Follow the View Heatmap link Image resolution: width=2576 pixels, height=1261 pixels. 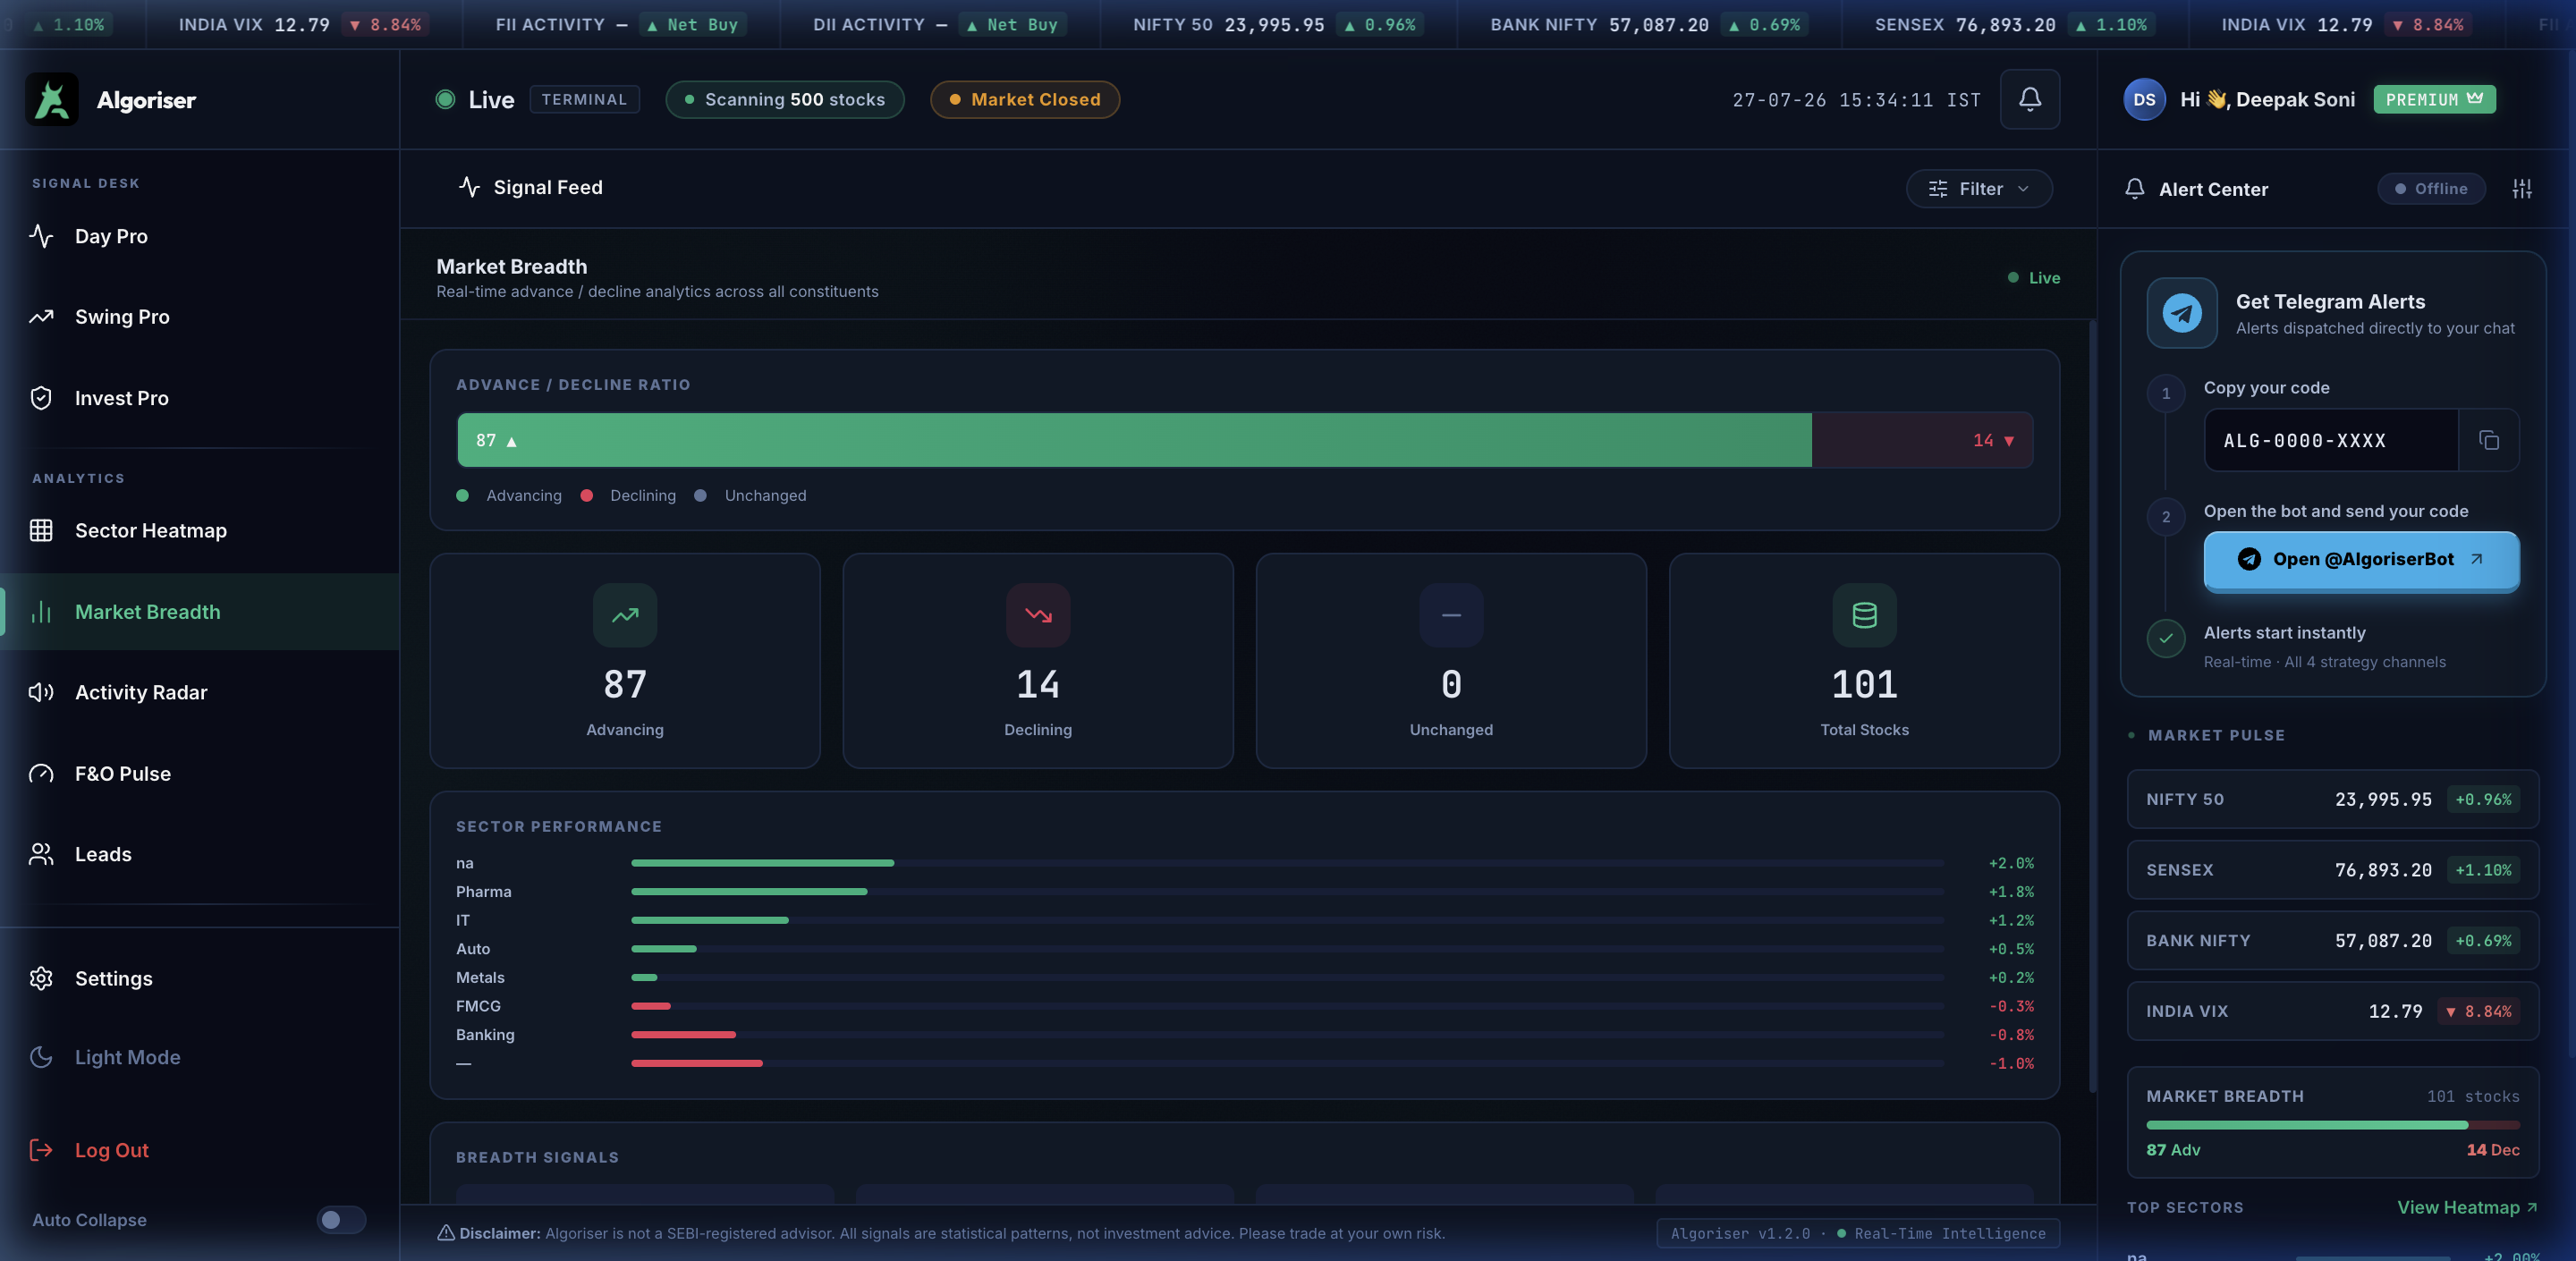click(x=2467, y=1207)
